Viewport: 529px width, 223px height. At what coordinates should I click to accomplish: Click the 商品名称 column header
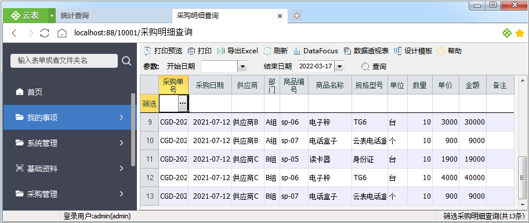[x=329, y=85]
